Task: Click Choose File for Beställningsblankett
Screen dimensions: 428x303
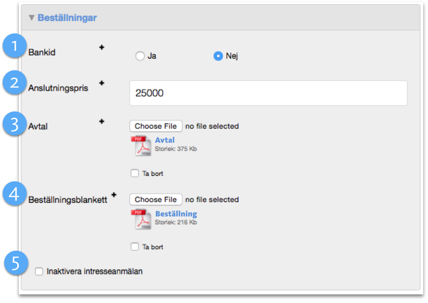Action: 156,199
